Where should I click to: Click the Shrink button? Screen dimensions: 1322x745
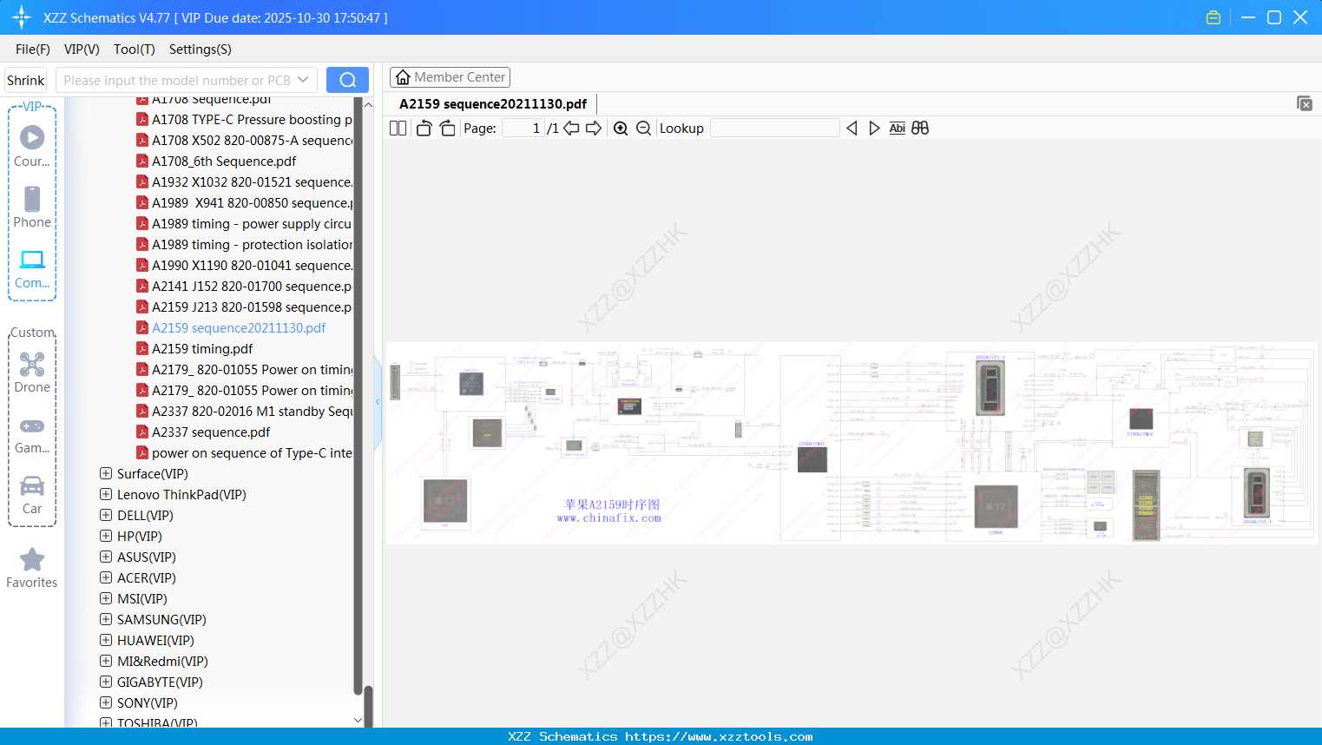[x=26, y=80]
